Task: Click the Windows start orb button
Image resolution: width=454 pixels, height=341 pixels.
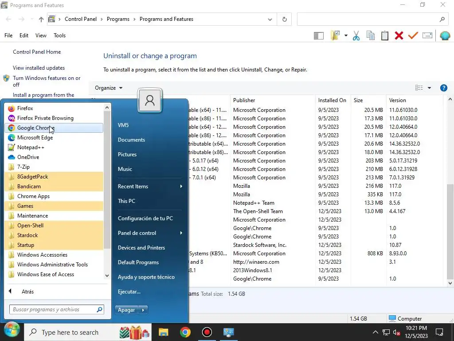Action: 12,330
